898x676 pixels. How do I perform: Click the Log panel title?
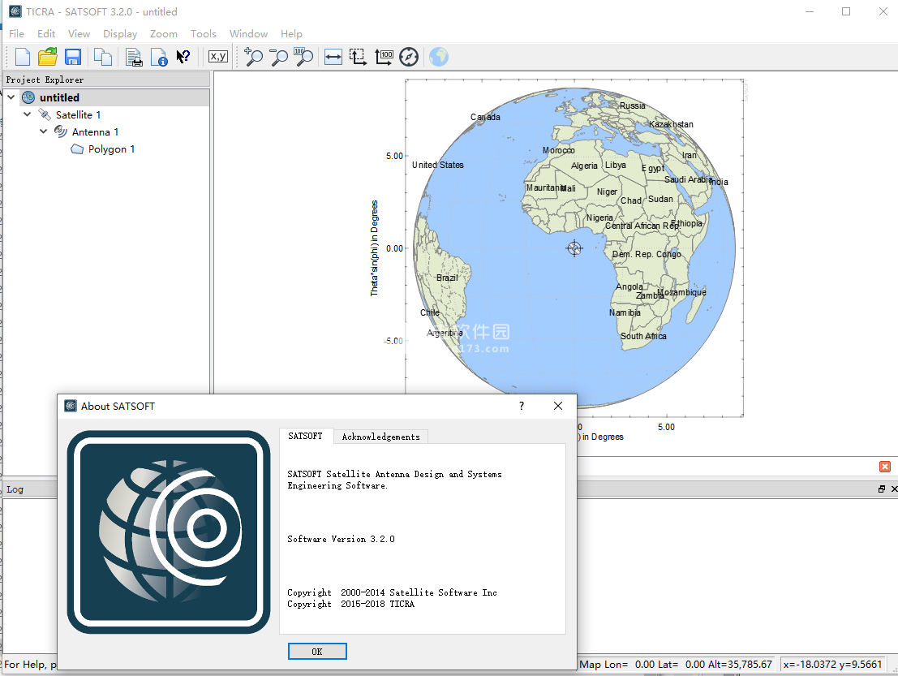(x=15, y=489)
